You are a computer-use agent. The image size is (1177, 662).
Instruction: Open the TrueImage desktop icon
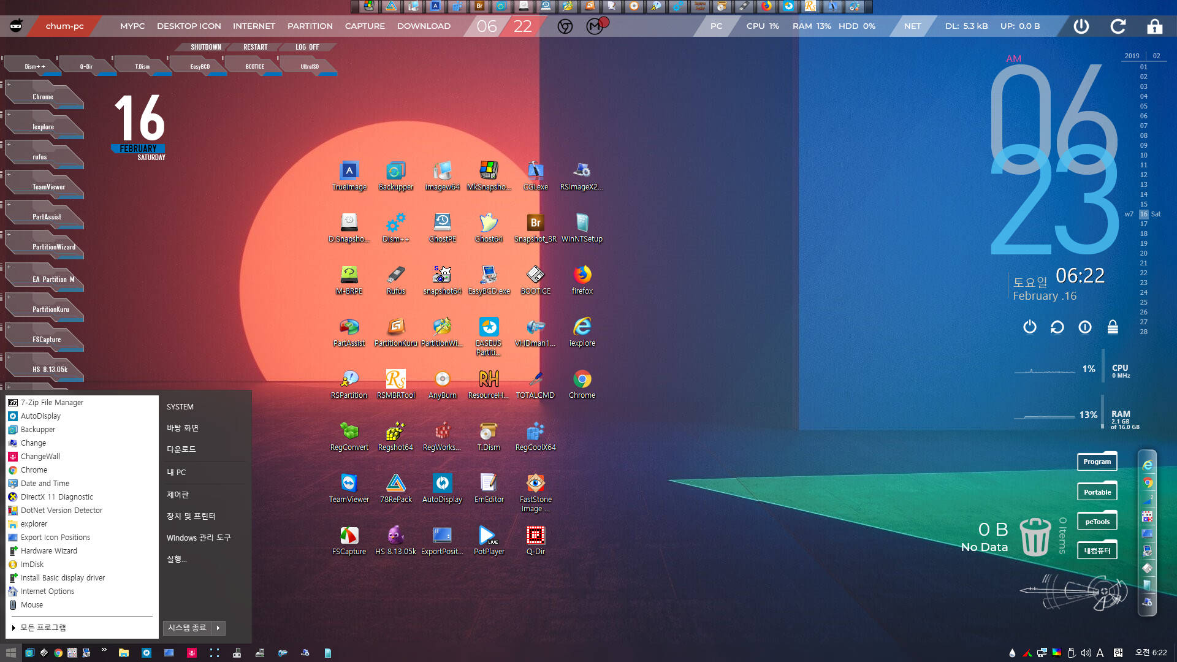349,176
